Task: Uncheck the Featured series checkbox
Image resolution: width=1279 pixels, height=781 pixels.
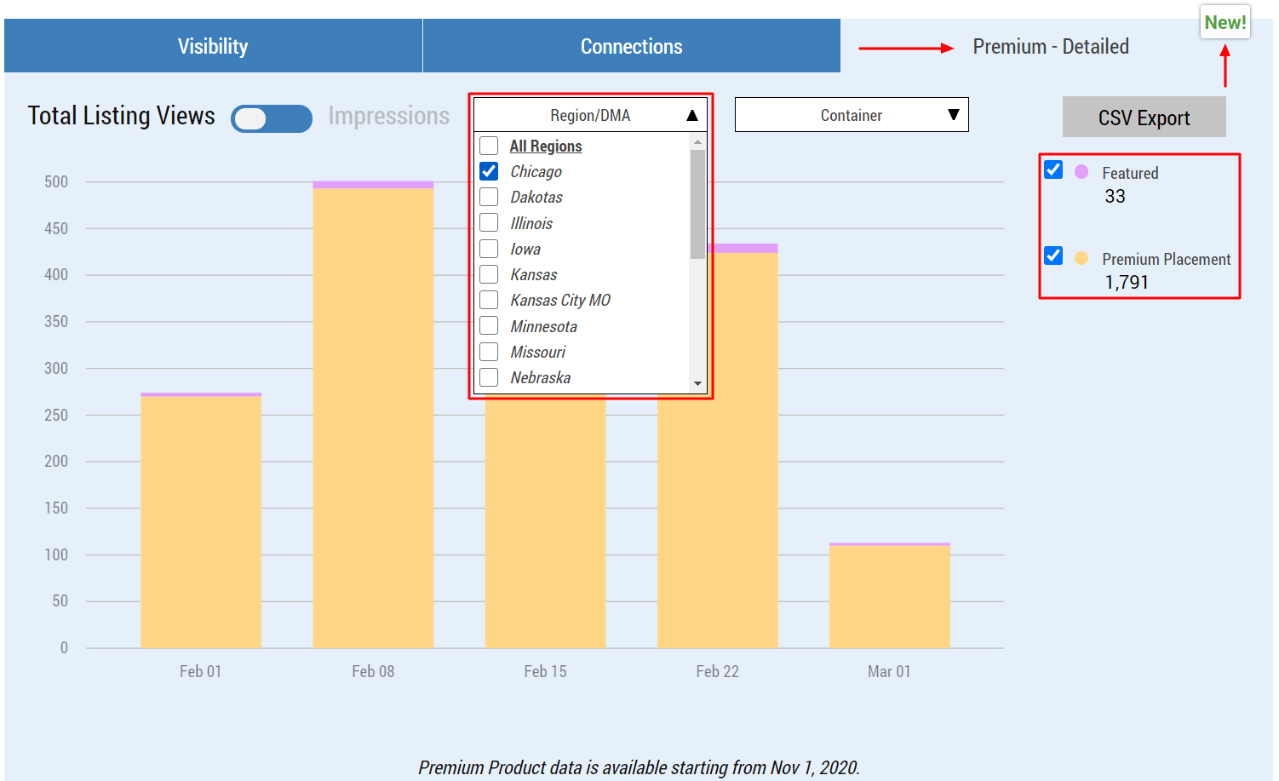Action: point(1053,169)
